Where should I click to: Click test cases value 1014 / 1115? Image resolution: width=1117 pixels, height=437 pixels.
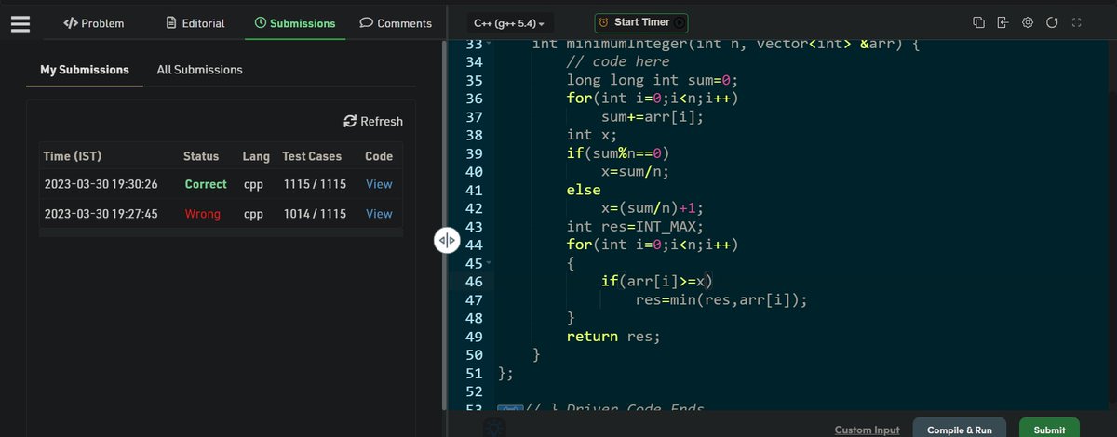click(316, 214)
